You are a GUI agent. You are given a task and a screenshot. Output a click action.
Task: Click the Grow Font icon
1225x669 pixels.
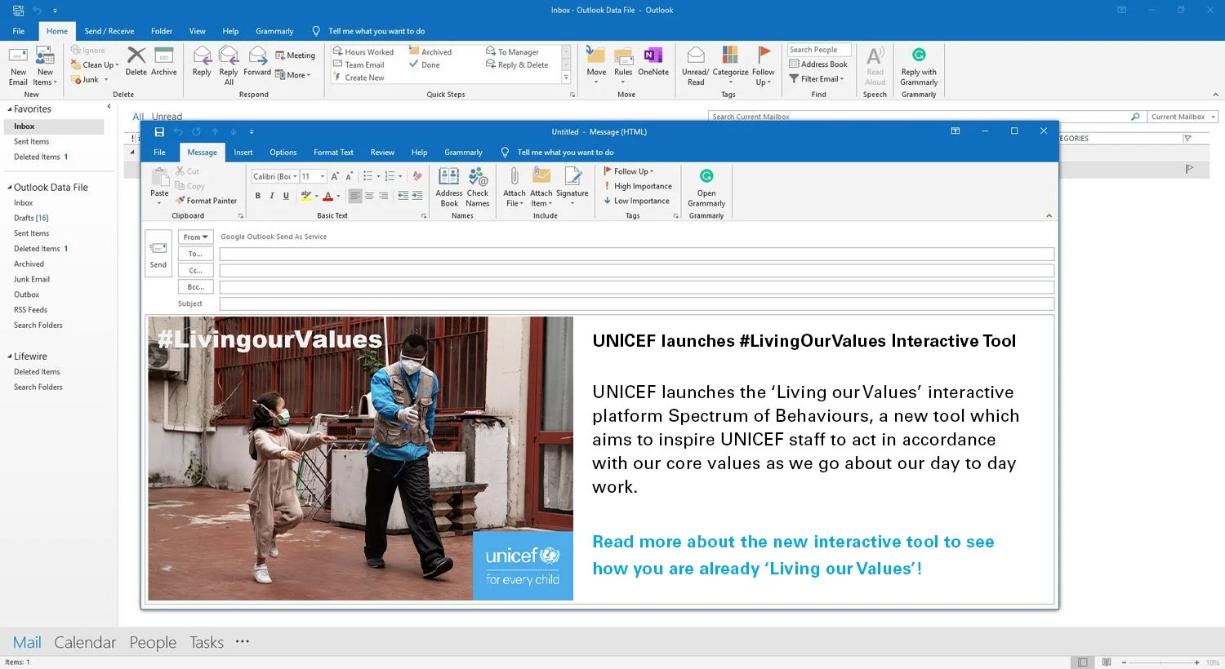(x=335, y=176)
